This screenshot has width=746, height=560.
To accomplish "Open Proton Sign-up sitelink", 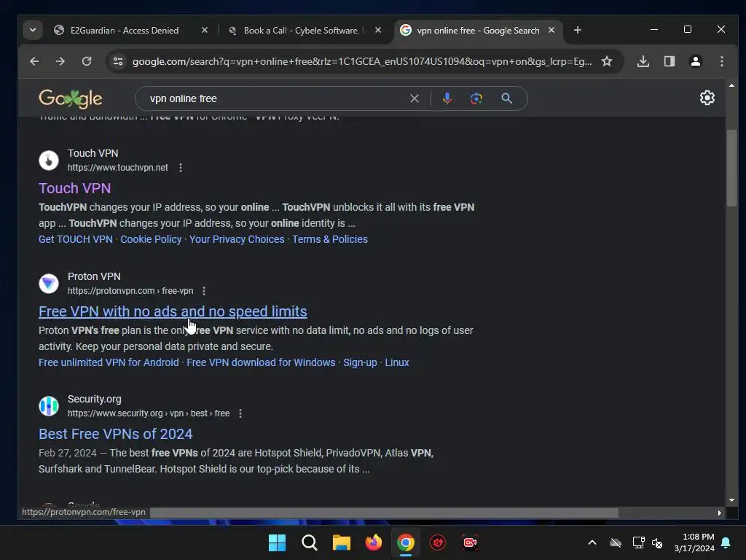I will coord(360,362).
